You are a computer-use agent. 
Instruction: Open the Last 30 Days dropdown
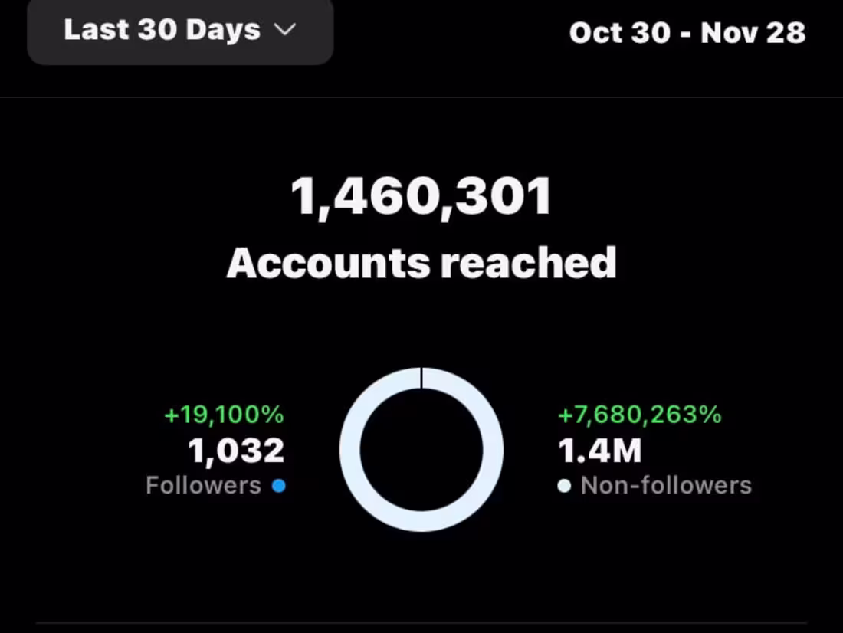tap(180, 31)
